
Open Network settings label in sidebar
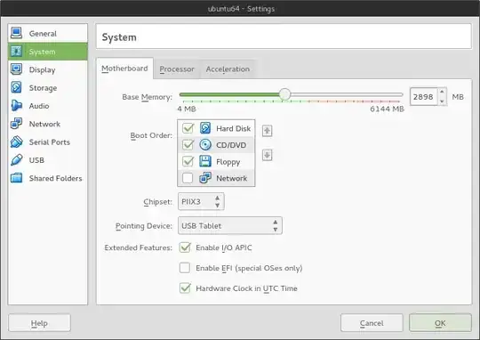(x=44, y=124)
